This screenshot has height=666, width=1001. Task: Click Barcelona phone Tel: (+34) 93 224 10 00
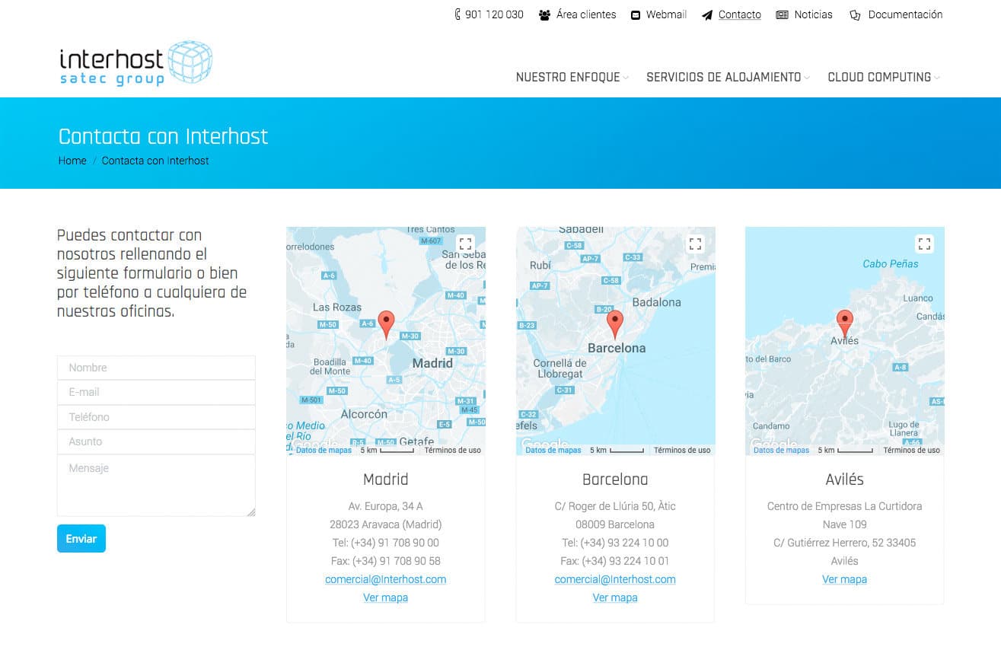coord(615,543)
